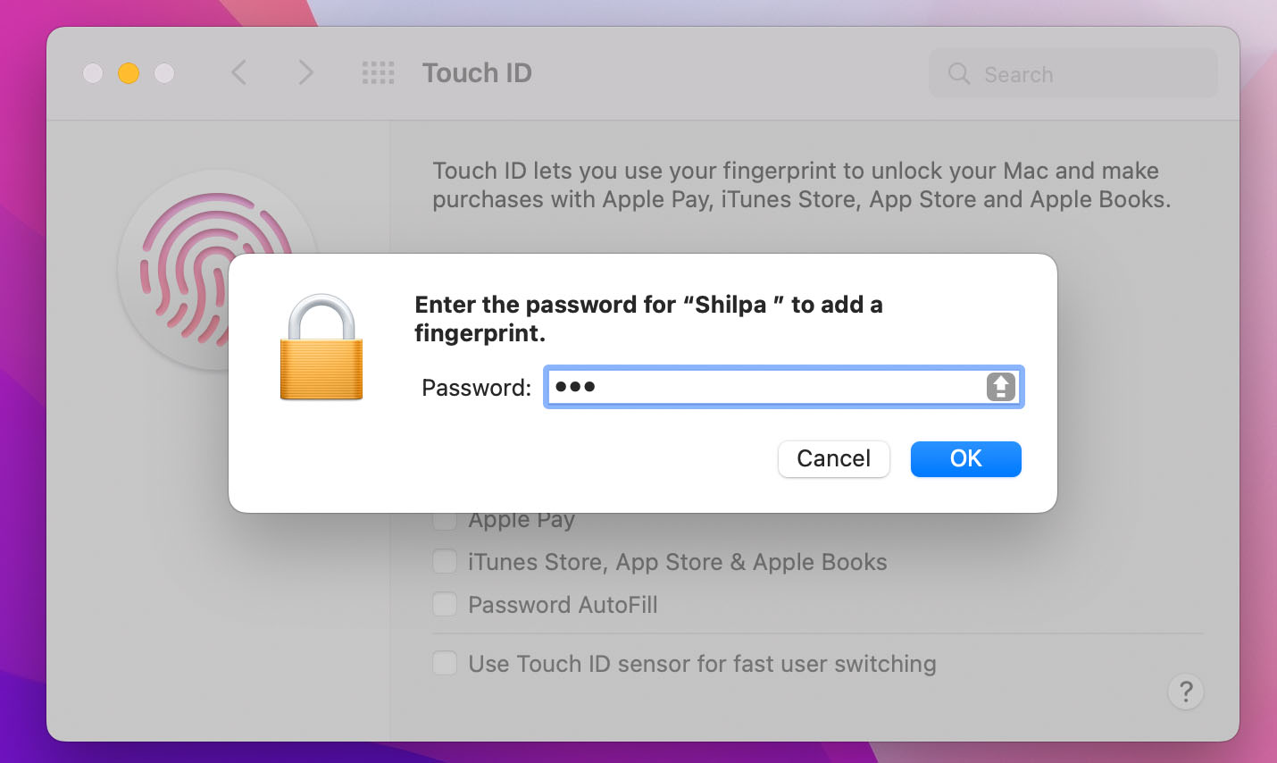Click the caps lock indicator in password field
Image resolution: width=1277 pixels, height=763 pixels.
[x=1000, y=387]
